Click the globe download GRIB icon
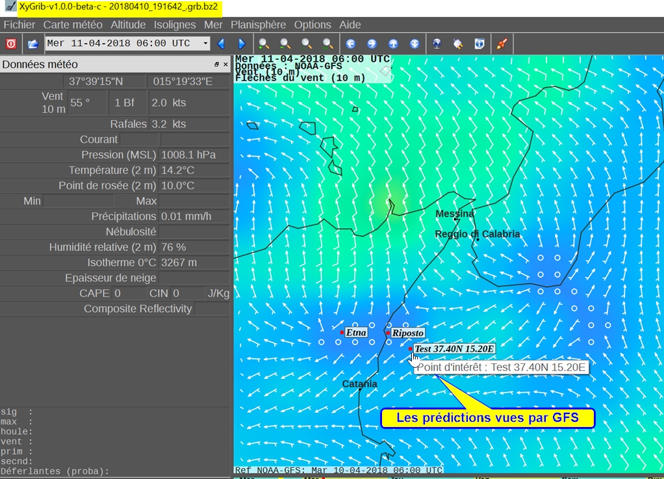The image size is (664, 479). (437, 44)
